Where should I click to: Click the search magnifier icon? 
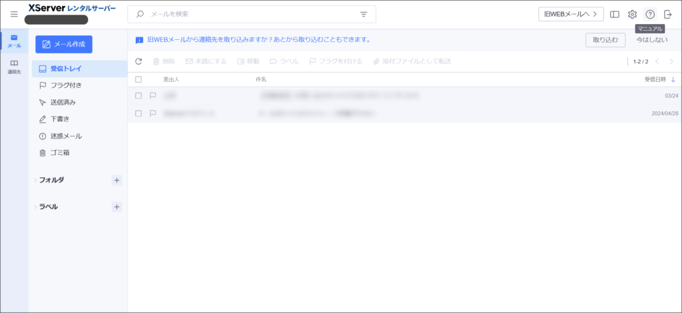140,14
